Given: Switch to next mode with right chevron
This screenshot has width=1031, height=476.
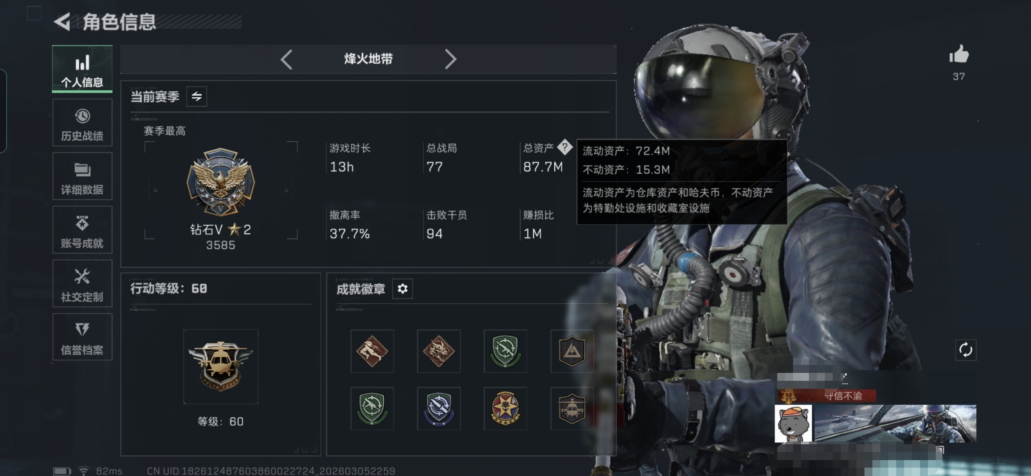Looking at the screenshot, I should click(x=450, y=59).
